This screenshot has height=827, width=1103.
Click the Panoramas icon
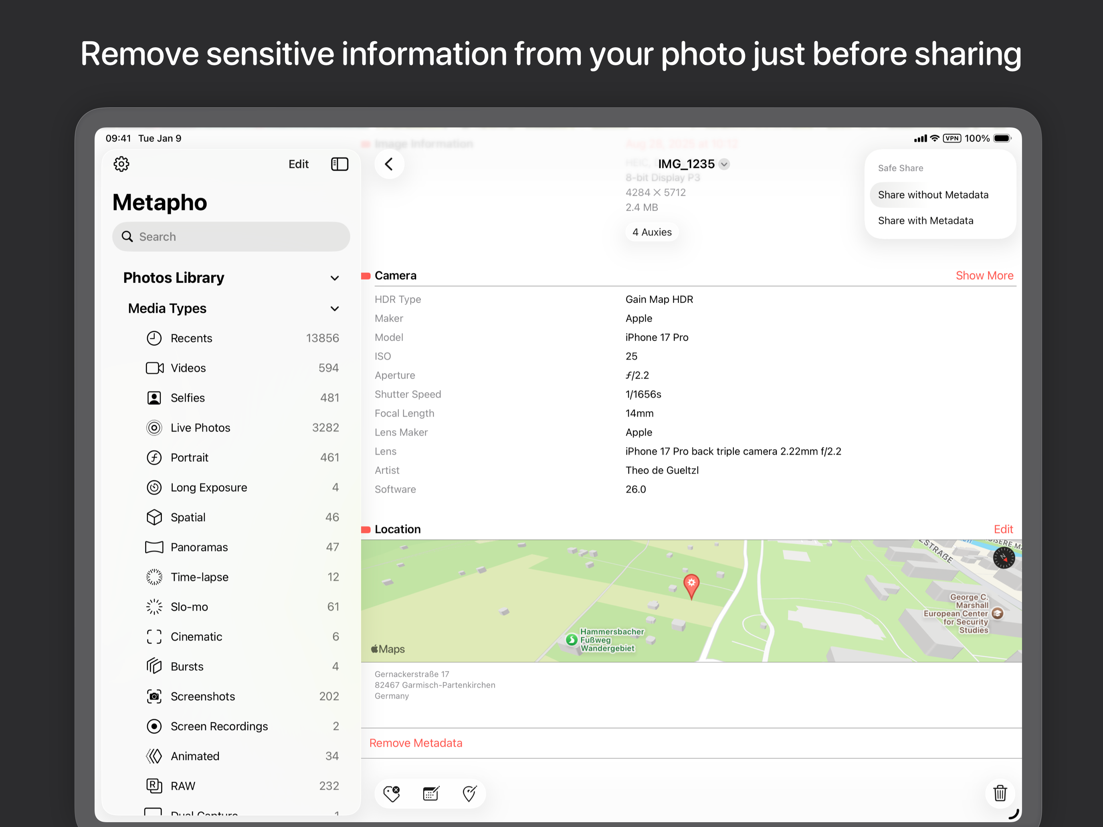[x=154, y=547]
